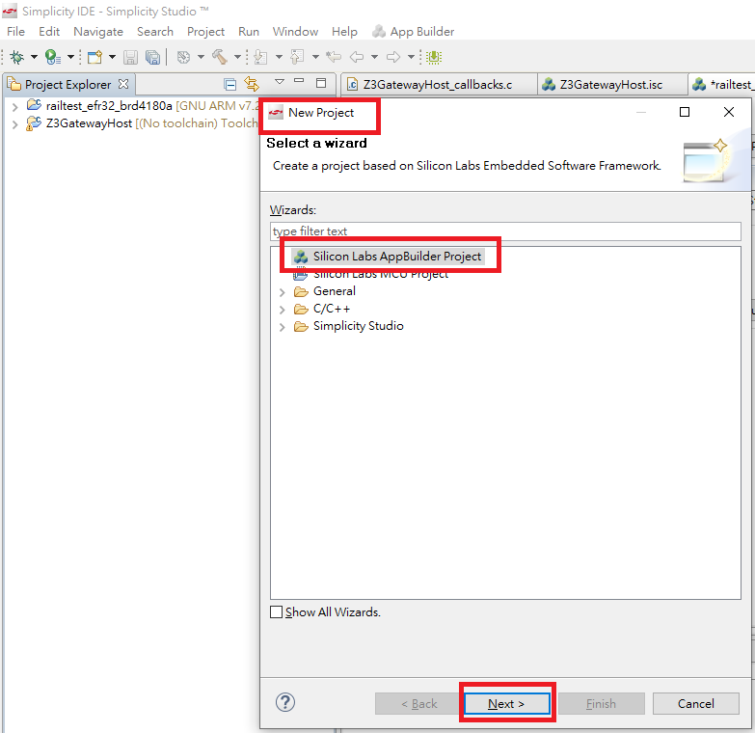Click Collapse All in Project Explorer
This screenshot has width=755, height=733.
point(230,85)
